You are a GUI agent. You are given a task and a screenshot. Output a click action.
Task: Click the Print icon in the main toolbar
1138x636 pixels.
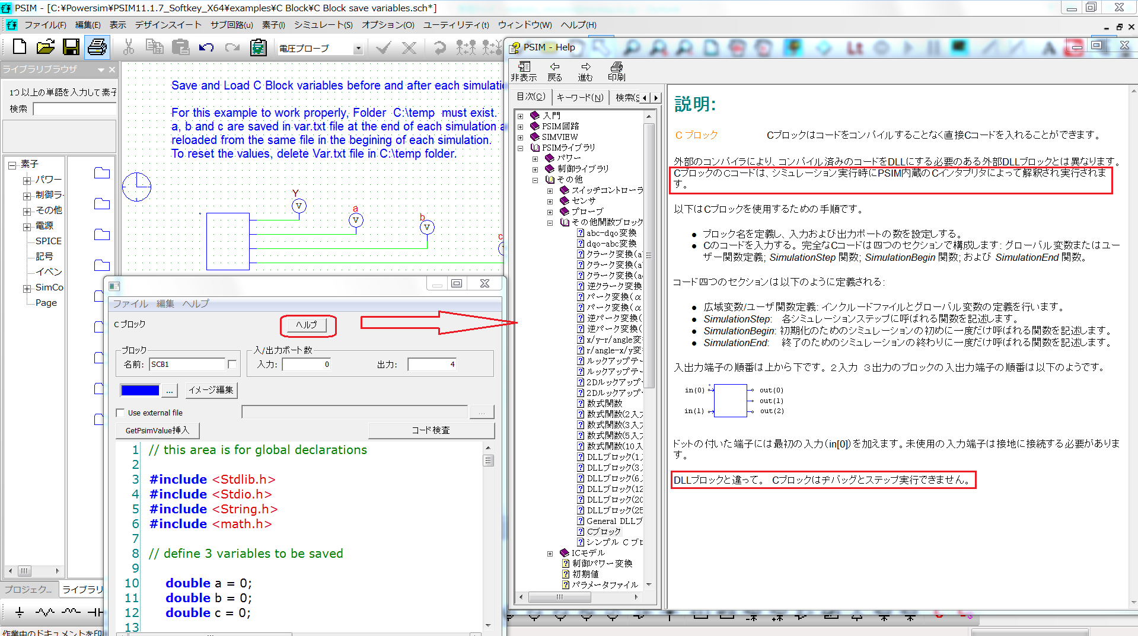97,47
